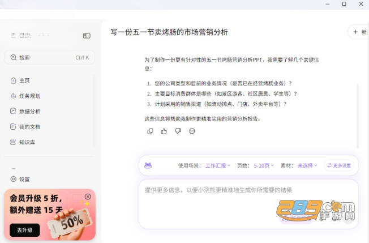Click the conversation title 写一份五一节卖烤肠的市场营销分析

tap(169, 32)
